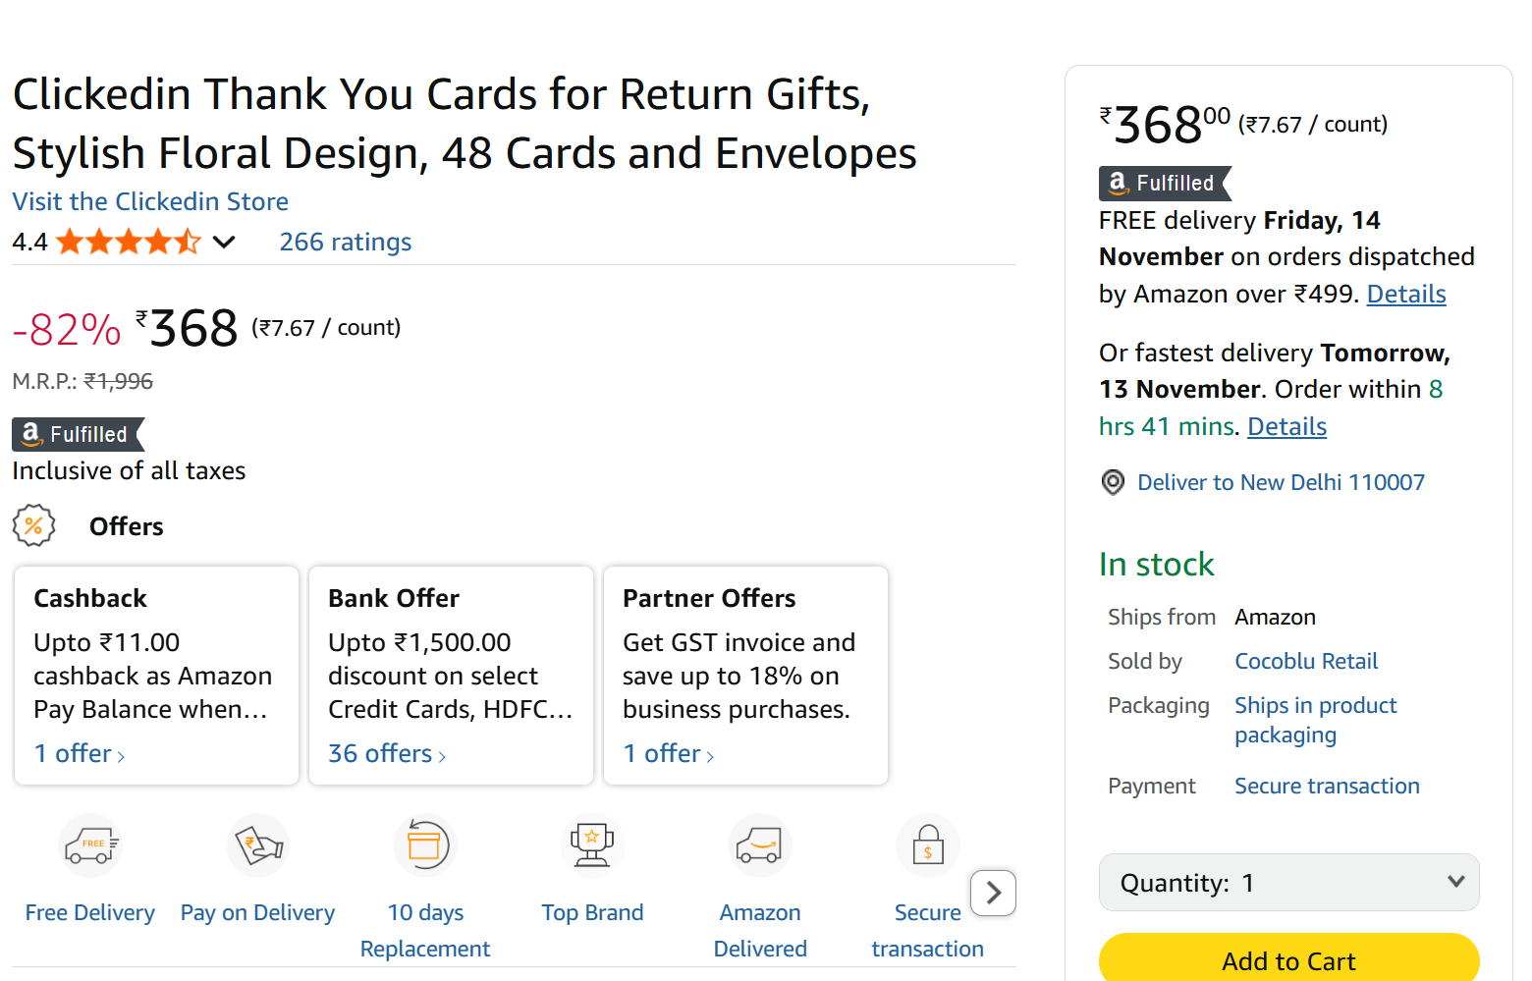This screenshot has height=981, width=1532.
Task: Click the Add to Cart button
Action: click(1288, 960)
